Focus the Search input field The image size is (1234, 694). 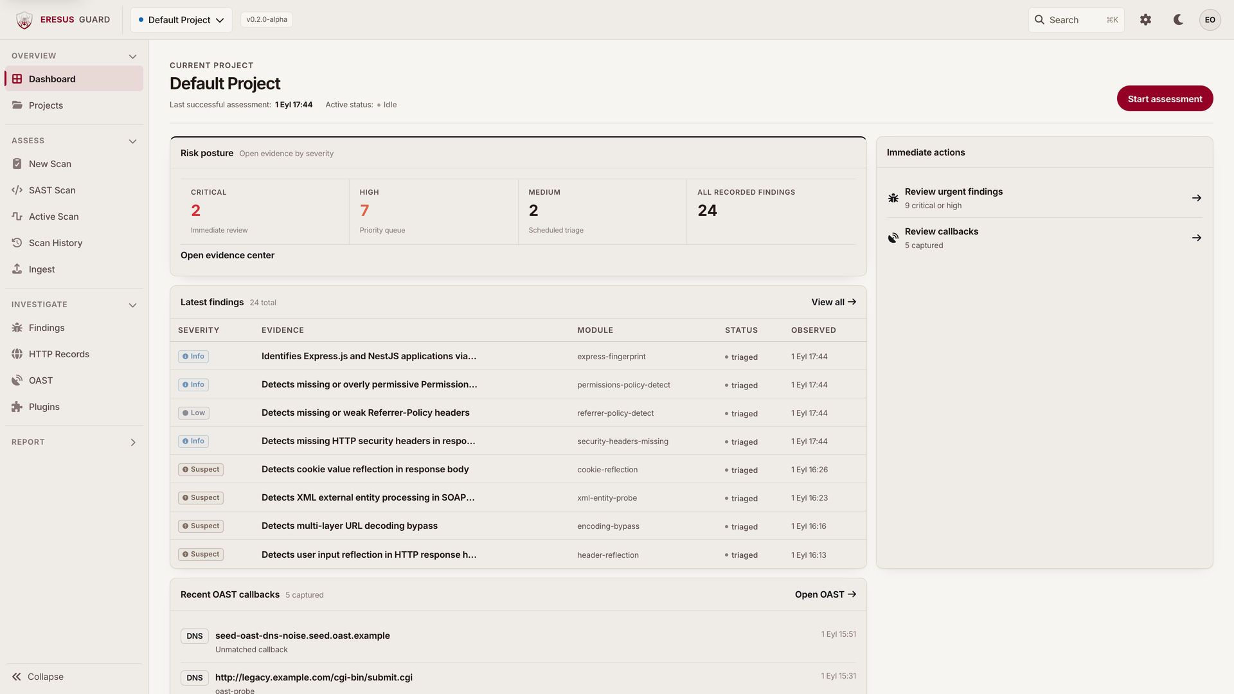click(1077, 20)
